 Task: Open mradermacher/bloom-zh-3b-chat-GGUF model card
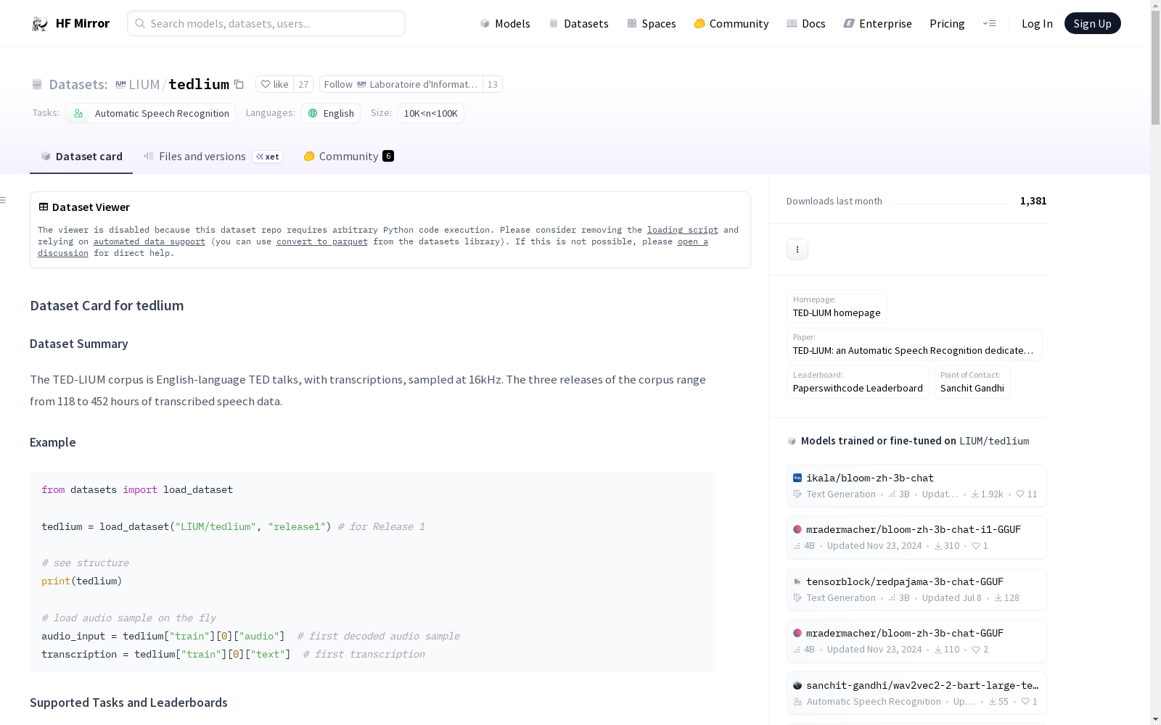pos(916,641)
